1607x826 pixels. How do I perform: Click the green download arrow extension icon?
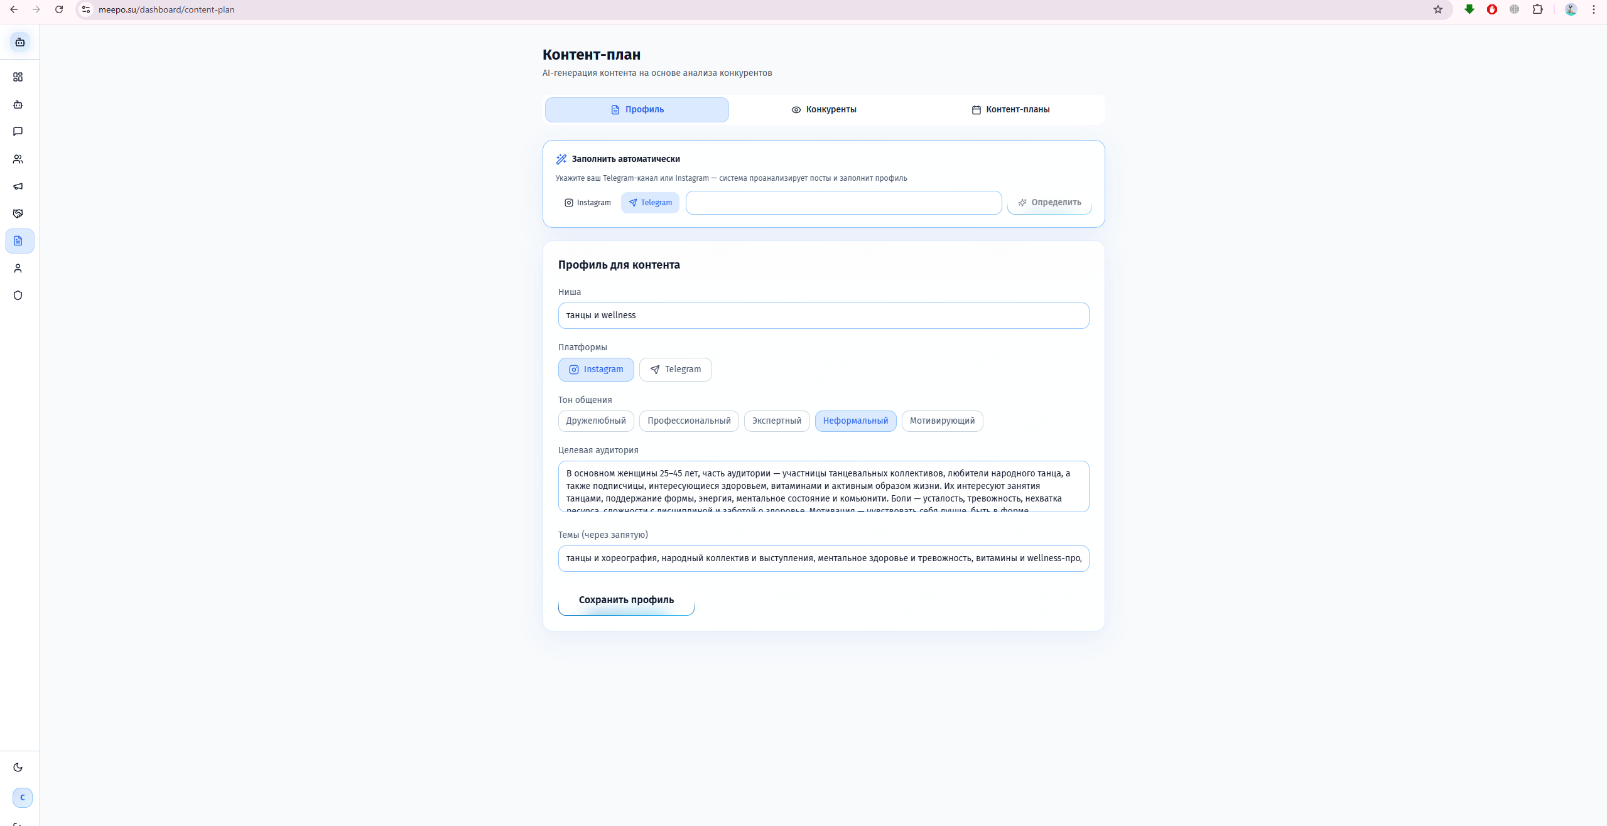[x=1469, y=9]
